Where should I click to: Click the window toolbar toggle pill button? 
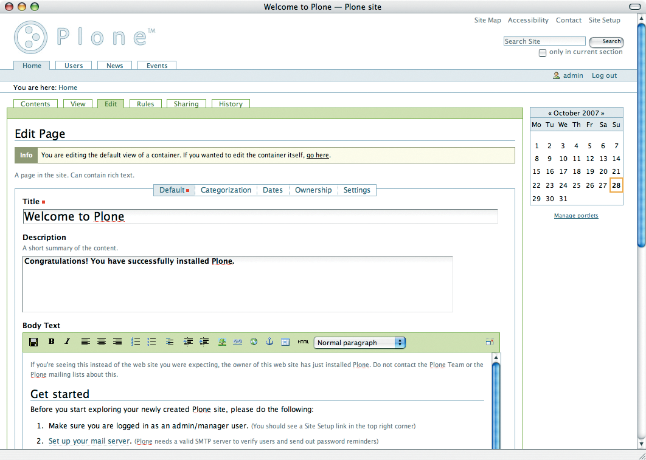(x=635, y=7)
